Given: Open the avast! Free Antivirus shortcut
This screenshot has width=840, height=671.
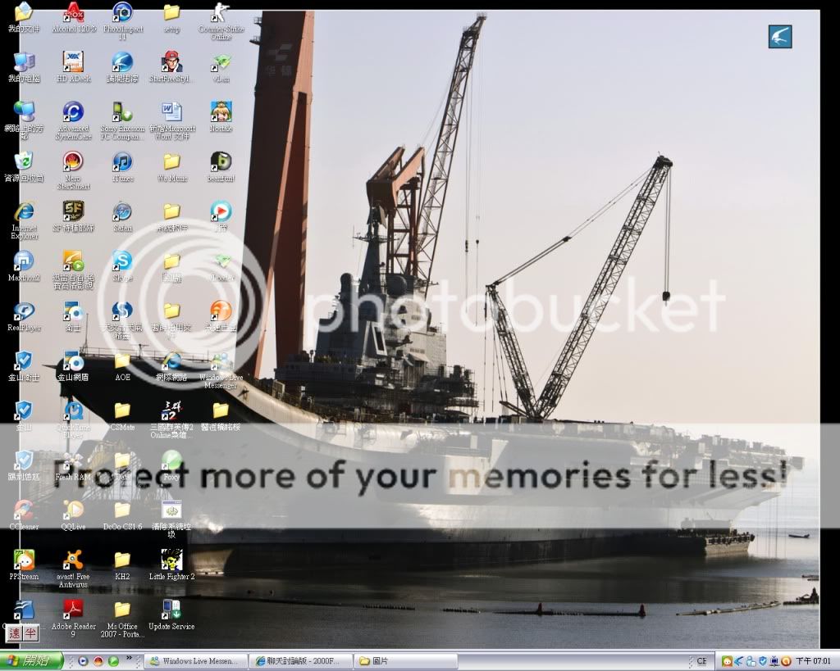Looking at the screenshot, I should click(x=73, y=560).
